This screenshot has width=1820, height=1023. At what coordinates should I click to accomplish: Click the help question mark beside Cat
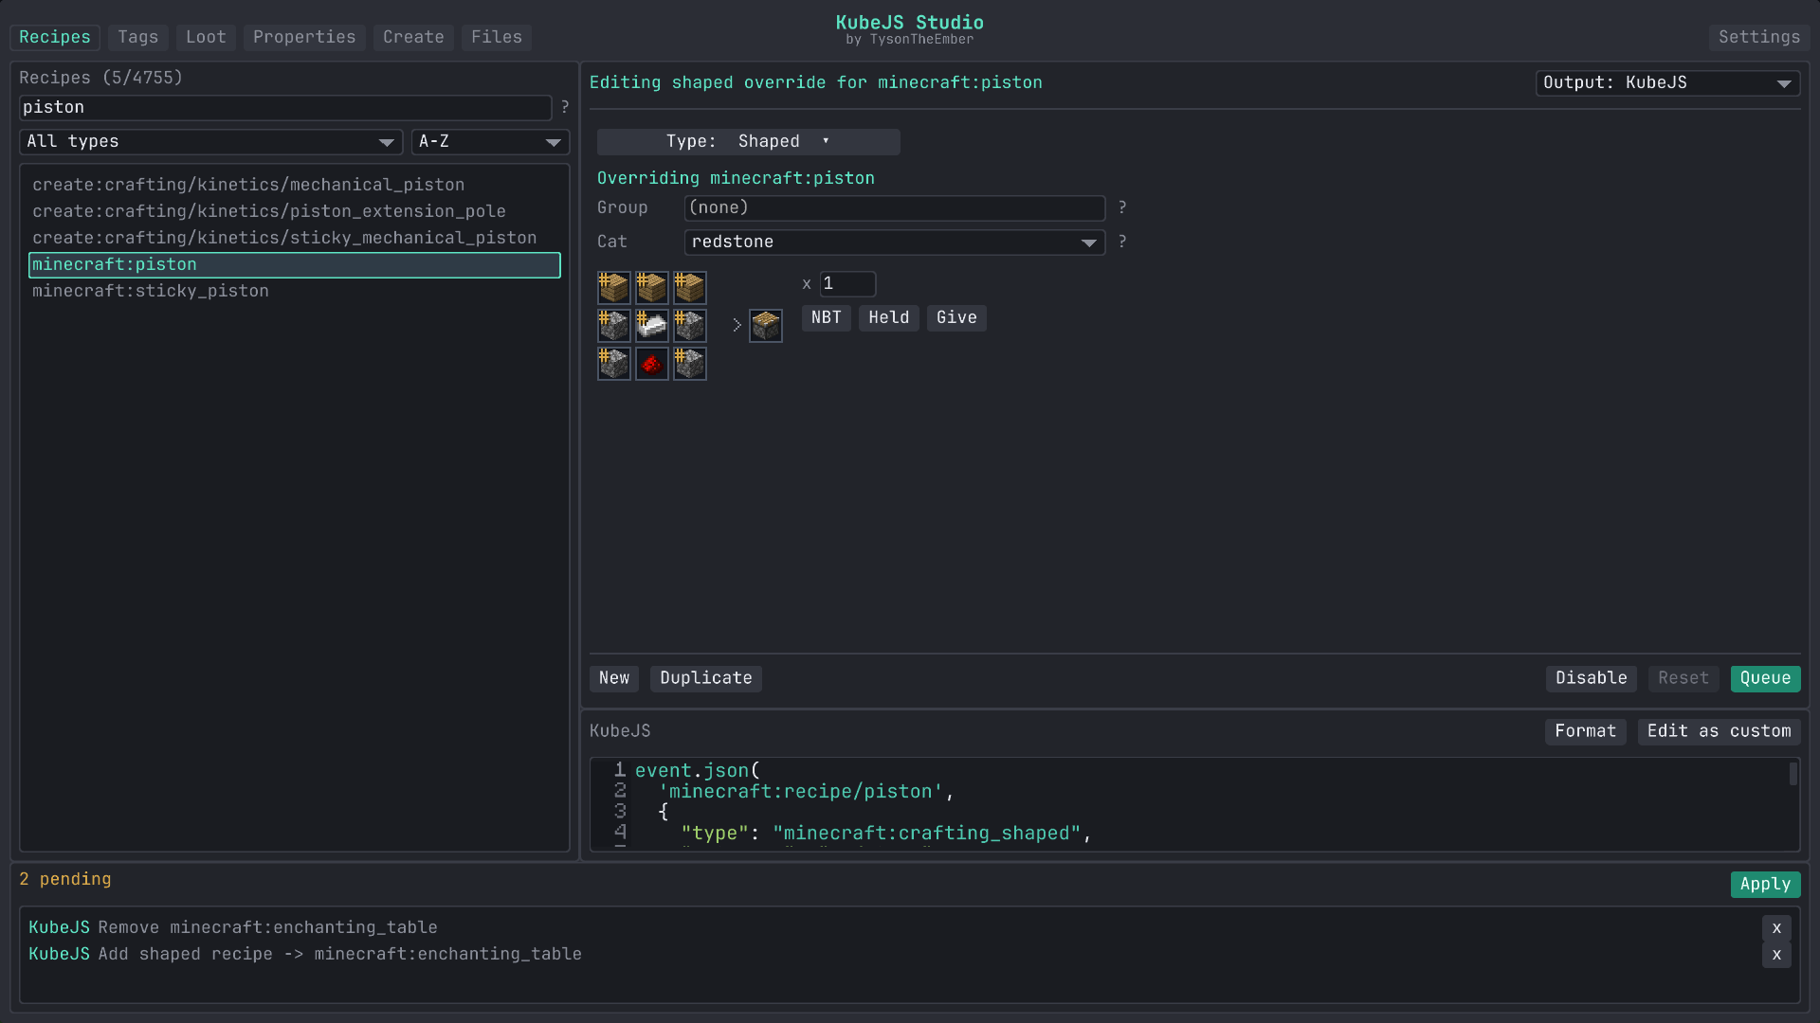1122,242
